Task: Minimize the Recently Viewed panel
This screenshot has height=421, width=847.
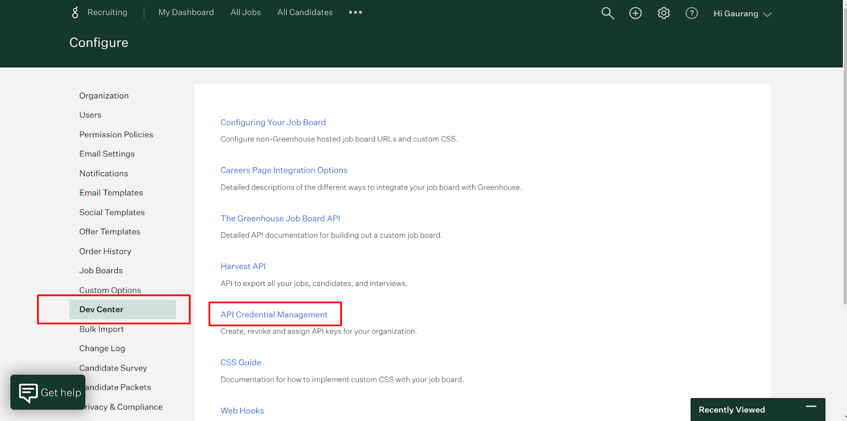Action: click(x=811, y=407)
